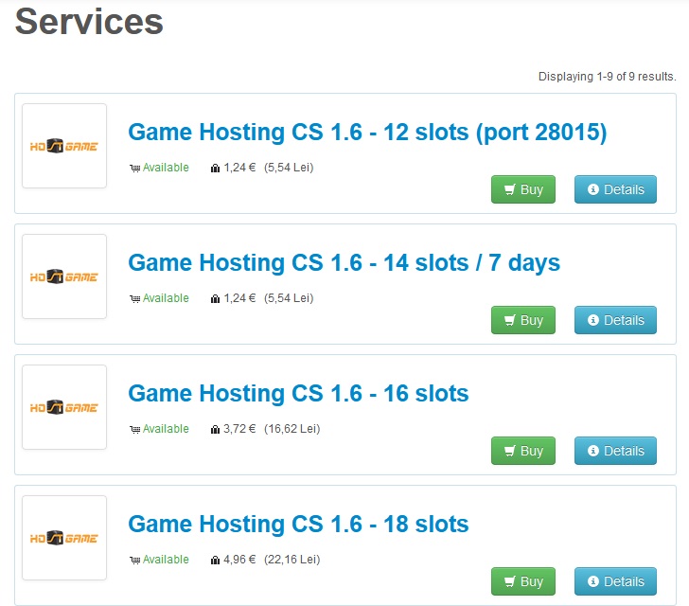Buy the 16 slots hosting service
Screen dimensions: 689x606
522,451
